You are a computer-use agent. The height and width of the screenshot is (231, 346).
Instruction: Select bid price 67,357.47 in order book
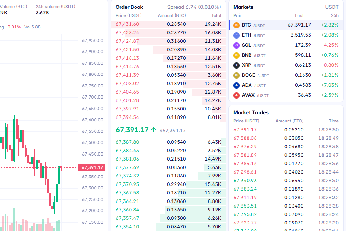coord(127,218)
